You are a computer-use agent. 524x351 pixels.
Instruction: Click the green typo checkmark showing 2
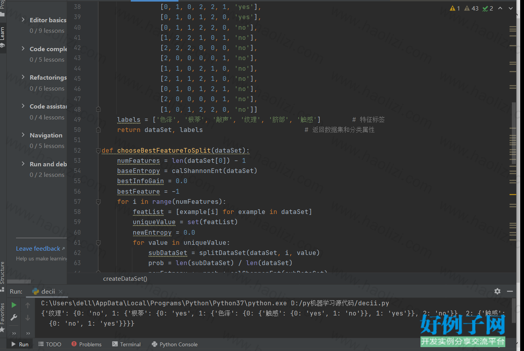coord(488,8)
